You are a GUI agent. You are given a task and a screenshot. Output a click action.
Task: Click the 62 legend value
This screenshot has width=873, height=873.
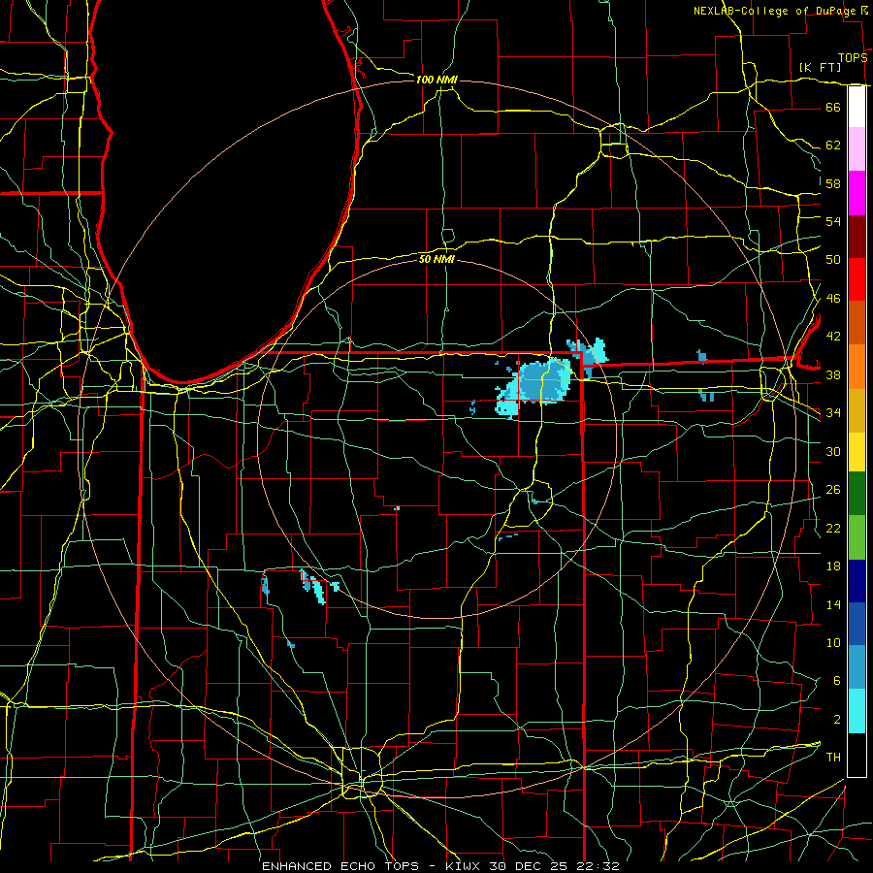pyautogui.click(x=833, y=145)
